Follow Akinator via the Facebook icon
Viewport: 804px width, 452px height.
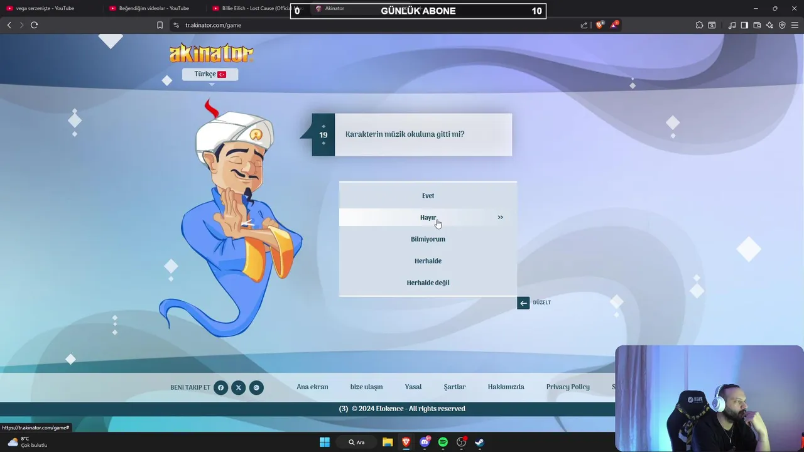tap(220, 387)
